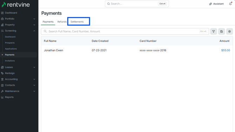Switch to the Payments tab
235x132 pixels.
click(x=48, y=22)
